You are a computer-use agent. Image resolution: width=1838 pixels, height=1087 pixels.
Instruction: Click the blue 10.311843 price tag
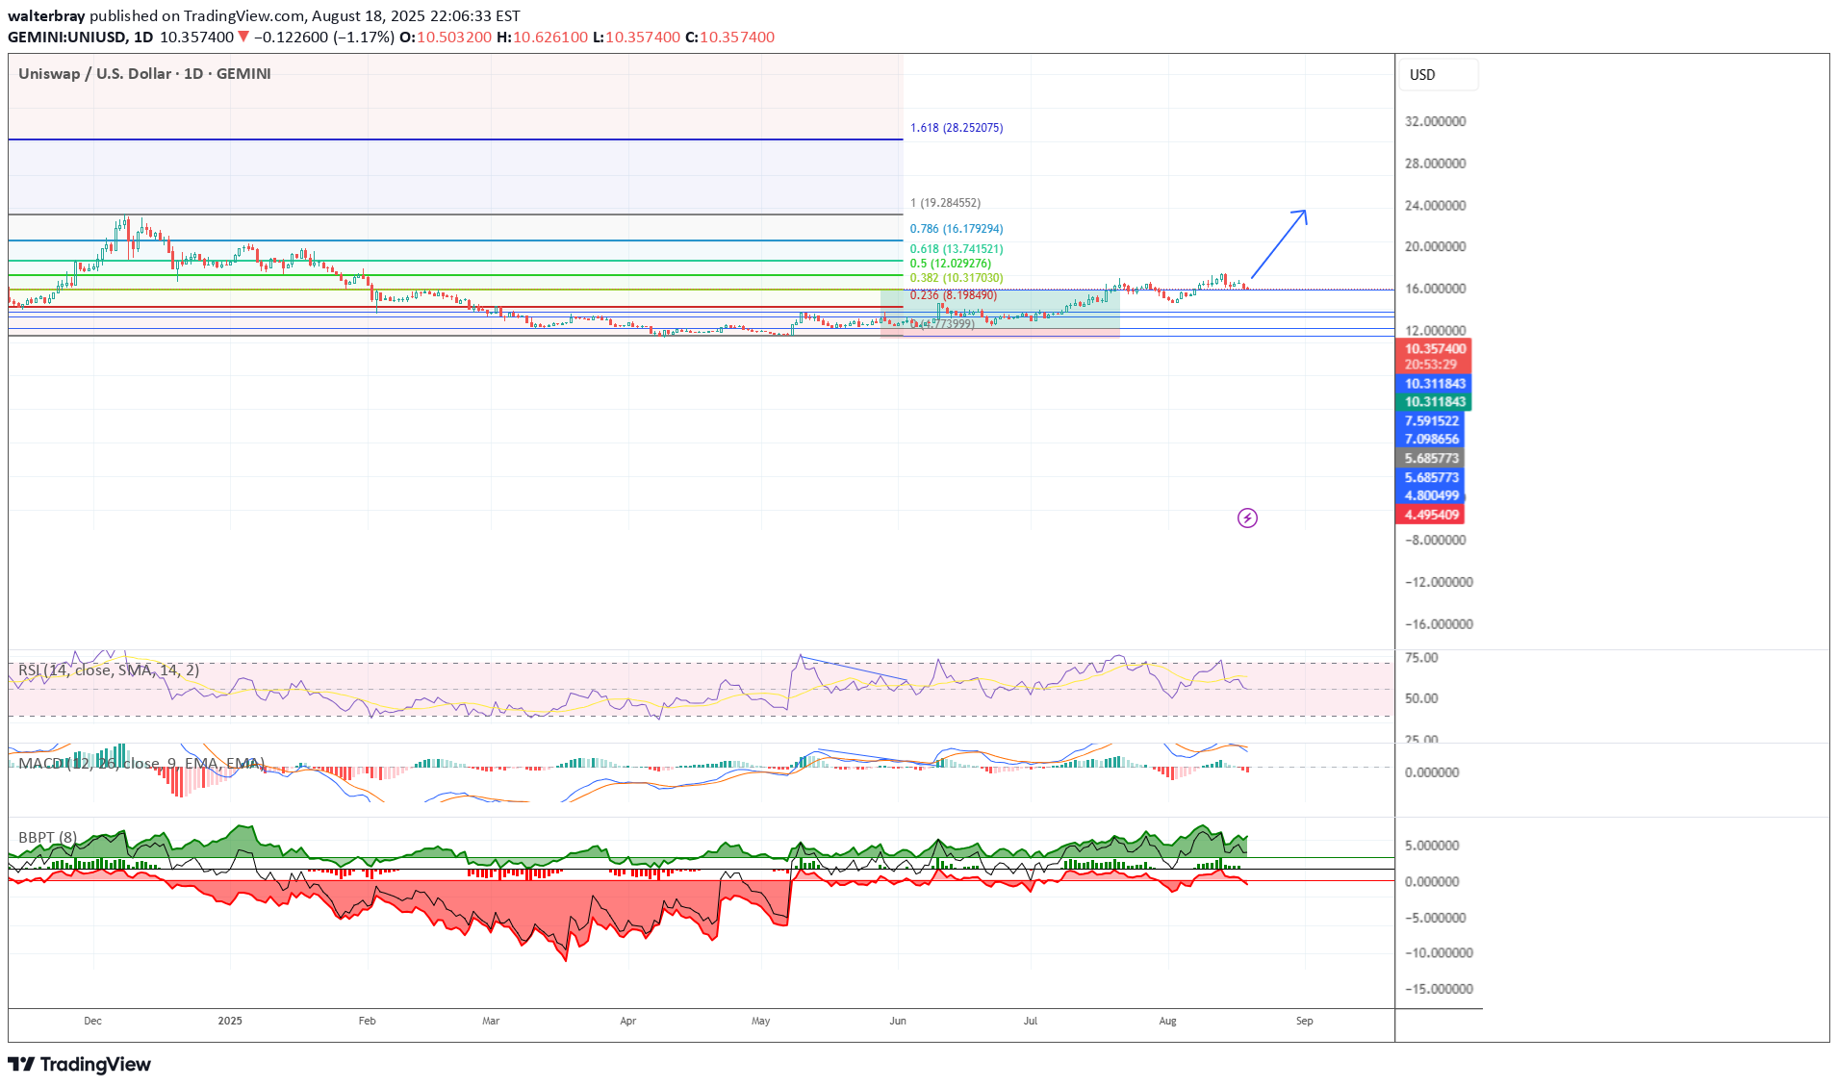pos(1433,384)
